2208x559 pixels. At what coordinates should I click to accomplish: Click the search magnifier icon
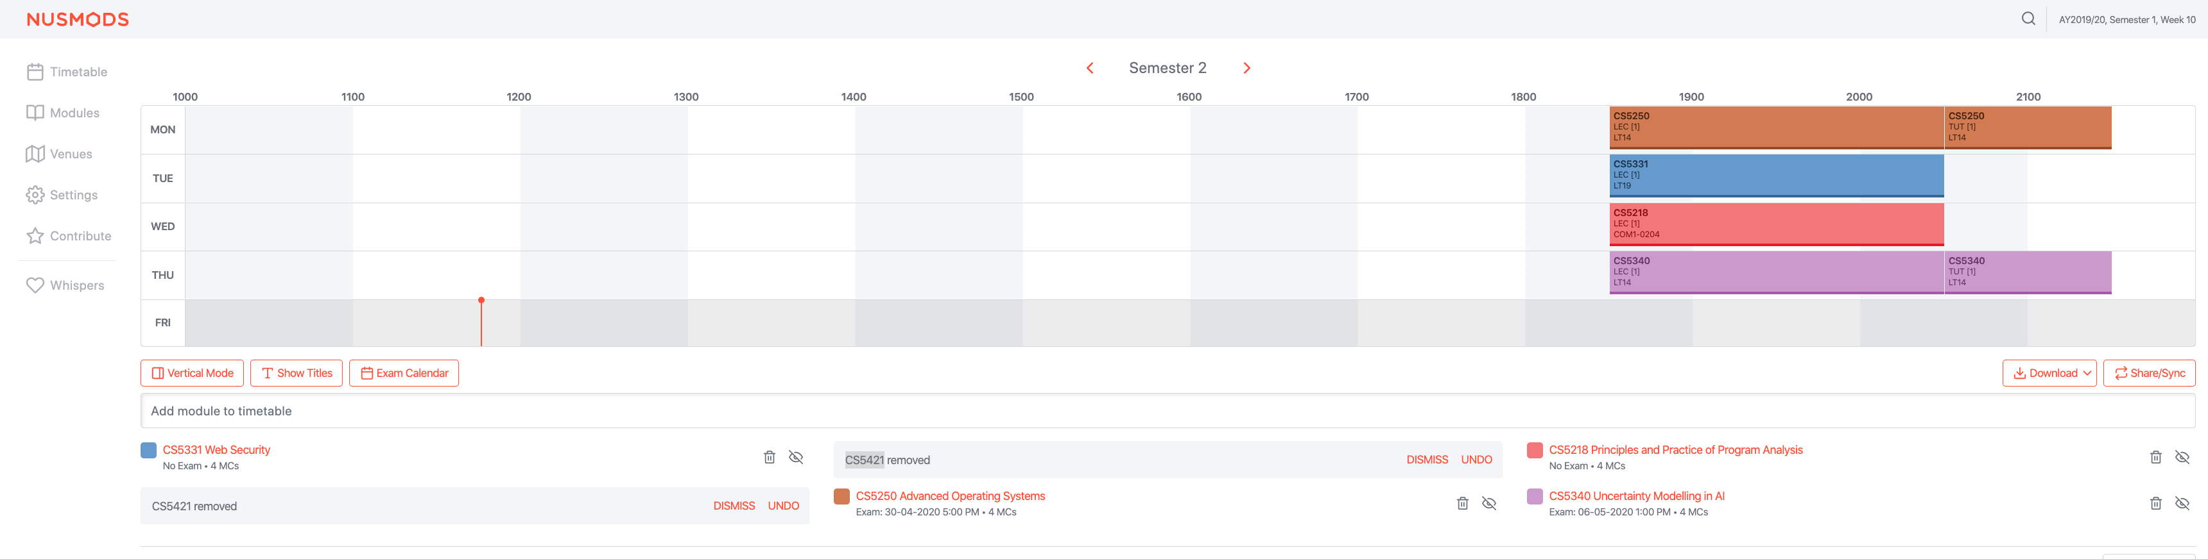2028,17
